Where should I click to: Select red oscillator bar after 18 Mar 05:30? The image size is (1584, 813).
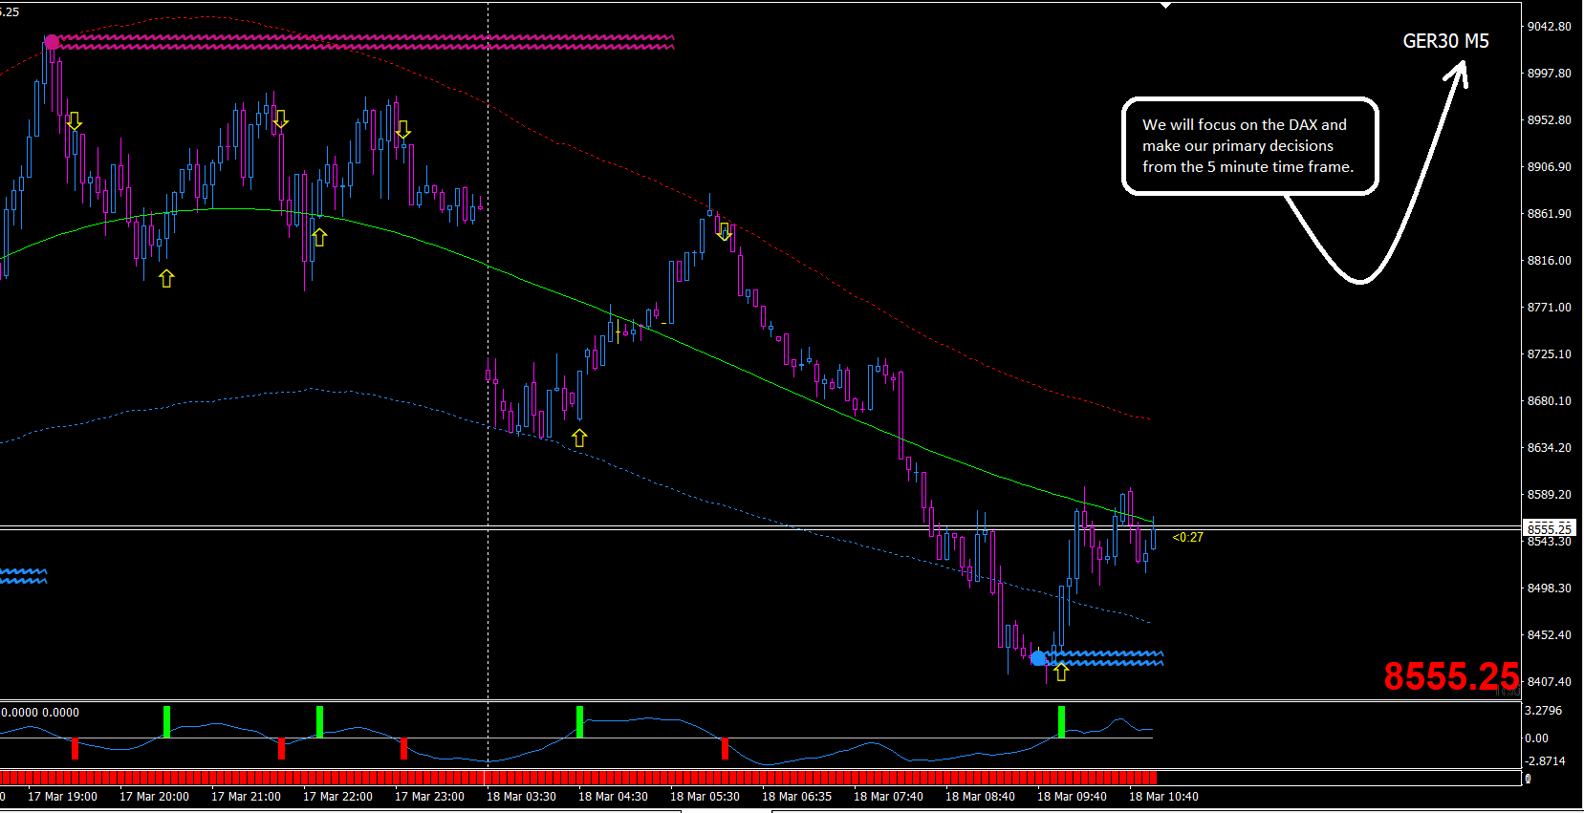point(725,748)
